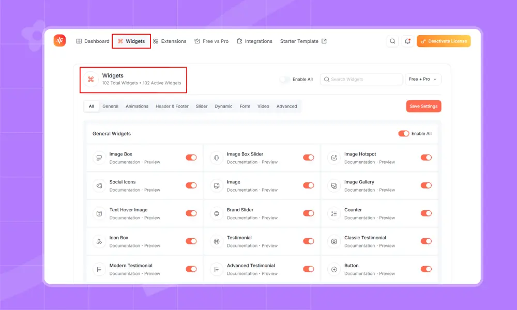Click the Image Gallery widget icon
The width and height of the screenshot is (517, 310).
point(334,185)
